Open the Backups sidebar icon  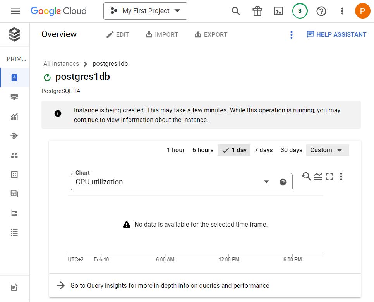(x=14, y=194)
